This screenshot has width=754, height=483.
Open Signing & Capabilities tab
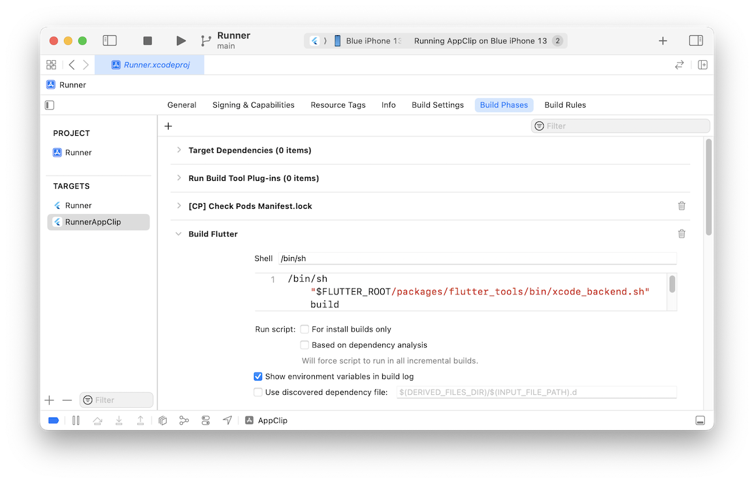[x=253, y=105]
